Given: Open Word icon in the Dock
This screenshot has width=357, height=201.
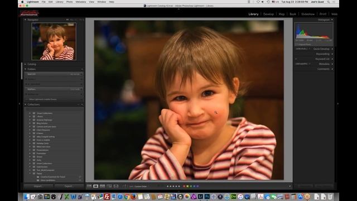Looking at the screenshot, I should point(73,197).
